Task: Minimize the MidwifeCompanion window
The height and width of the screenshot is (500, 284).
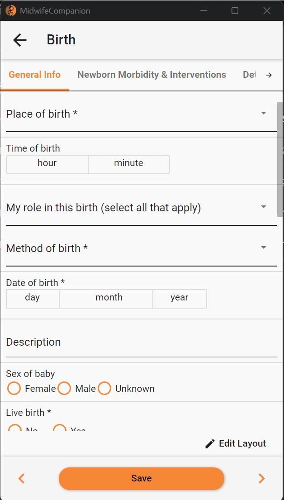Action: tap(204, 11)
